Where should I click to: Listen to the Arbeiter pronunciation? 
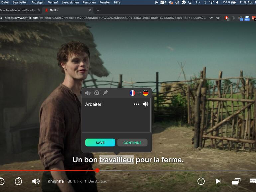[146, 104]
